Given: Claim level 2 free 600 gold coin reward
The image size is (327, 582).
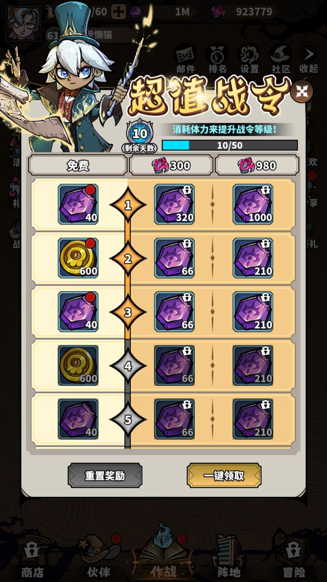Looking at the screenshot, I should pyautogui.click(x=78, y=258).
